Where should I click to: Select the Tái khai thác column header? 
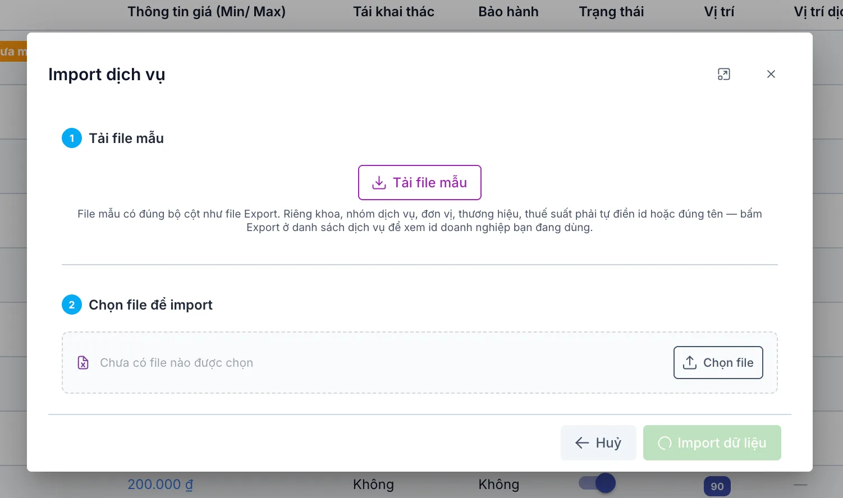[393, 12]
